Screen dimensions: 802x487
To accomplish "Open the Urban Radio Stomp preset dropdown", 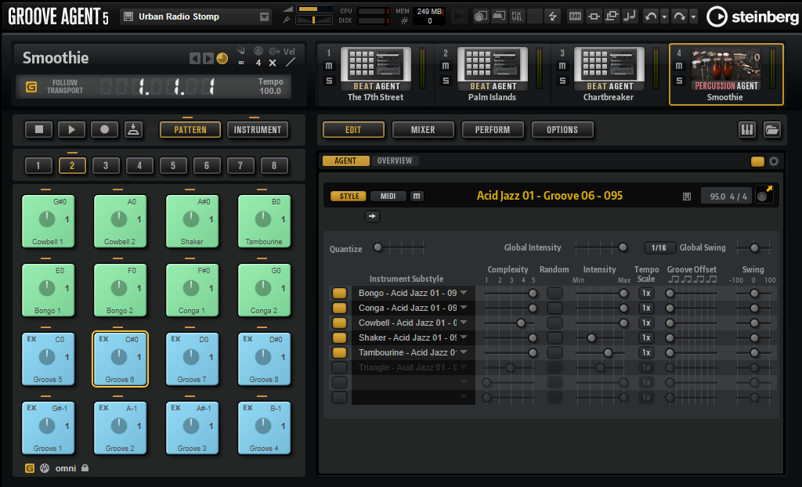I will [263, 16].
